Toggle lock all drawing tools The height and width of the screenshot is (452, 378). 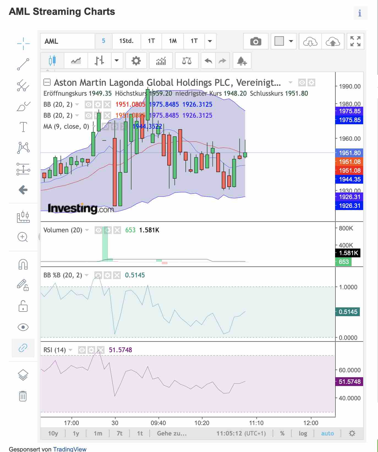pyautogui.click(x=23, y=306)
